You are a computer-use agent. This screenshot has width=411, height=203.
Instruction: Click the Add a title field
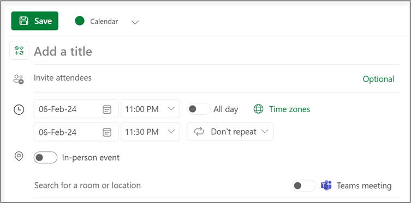(x=217, y=52)
